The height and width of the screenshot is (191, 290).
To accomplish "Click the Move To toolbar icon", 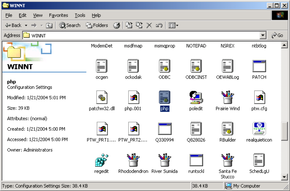I will pyautogui.click(x=129, y=25).
